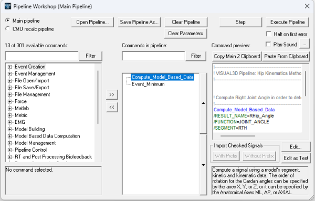Move selected command up with arrow
This screenshot has width=315, height=201.
203,103
